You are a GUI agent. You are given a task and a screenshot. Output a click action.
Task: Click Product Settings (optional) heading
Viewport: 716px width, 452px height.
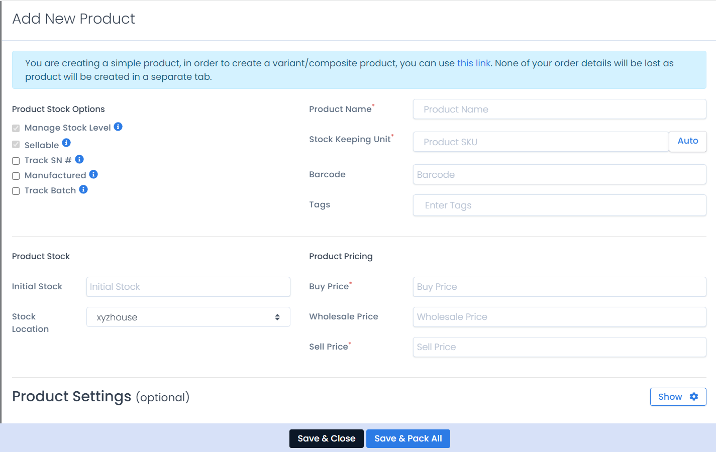pos(100,397)
